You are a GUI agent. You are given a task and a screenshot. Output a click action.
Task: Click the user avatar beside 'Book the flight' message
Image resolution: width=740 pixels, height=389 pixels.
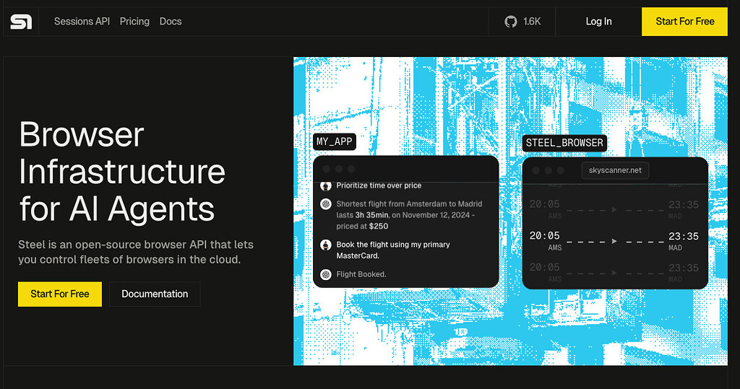(325, 245)
